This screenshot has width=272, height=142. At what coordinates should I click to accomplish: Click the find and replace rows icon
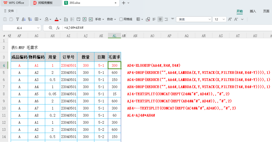(x=66, y=19)
